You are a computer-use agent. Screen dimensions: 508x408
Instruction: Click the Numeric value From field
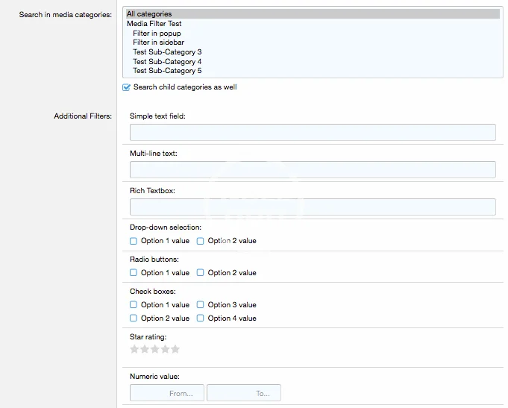tap(167, 393)
